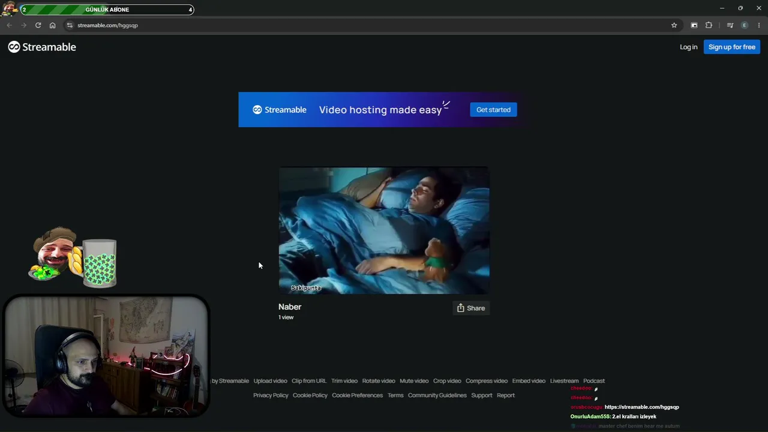Play the Naber video thumbnail
The image size is (768, 432).
(384, 230)
